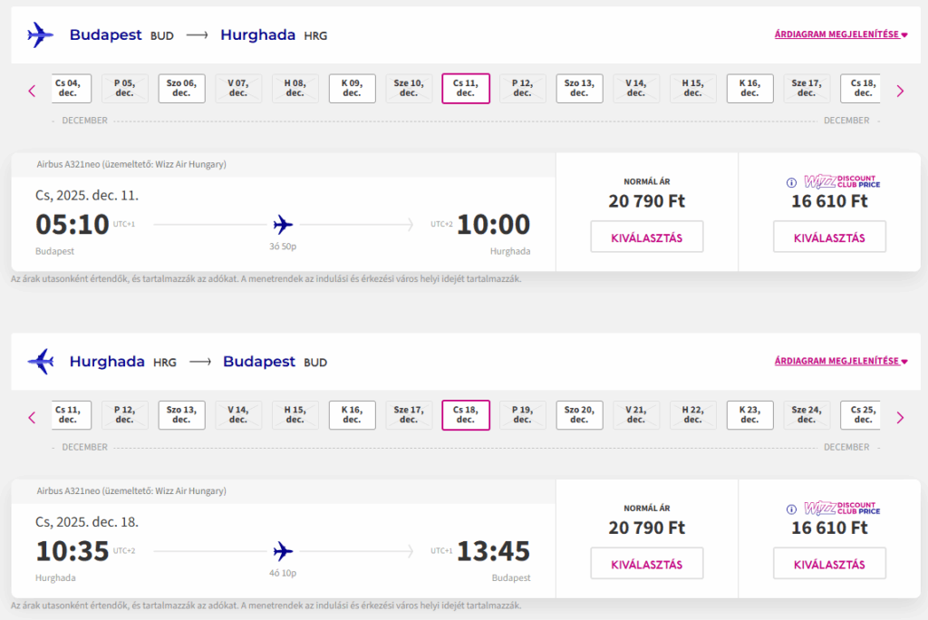Select outbound date K 09, dec.
Screen dimensions: 928x620
tap(352, 89)
